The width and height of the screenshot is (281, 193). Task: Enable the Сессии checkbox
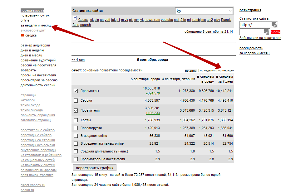[76, 101]
